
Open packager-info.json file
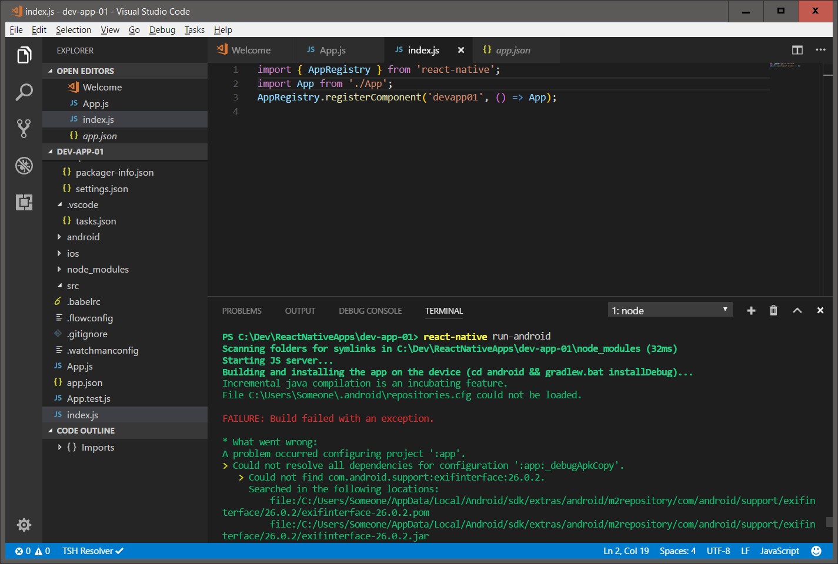125,173
